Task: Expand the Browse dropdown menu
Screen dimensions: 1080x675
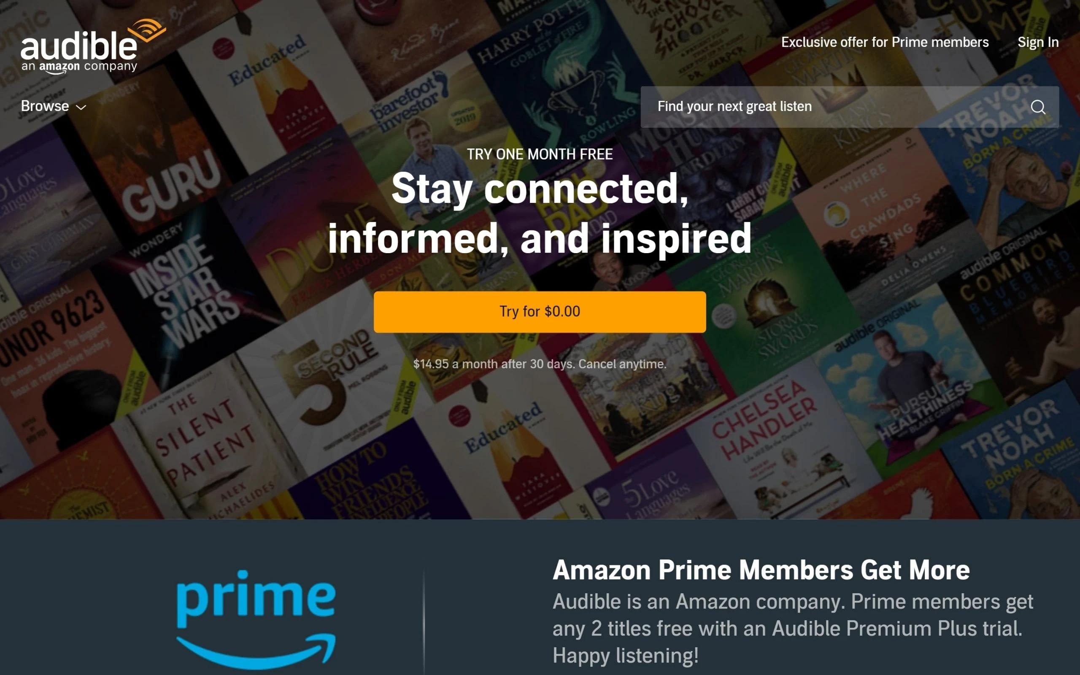Action: [x=53, y=106]
